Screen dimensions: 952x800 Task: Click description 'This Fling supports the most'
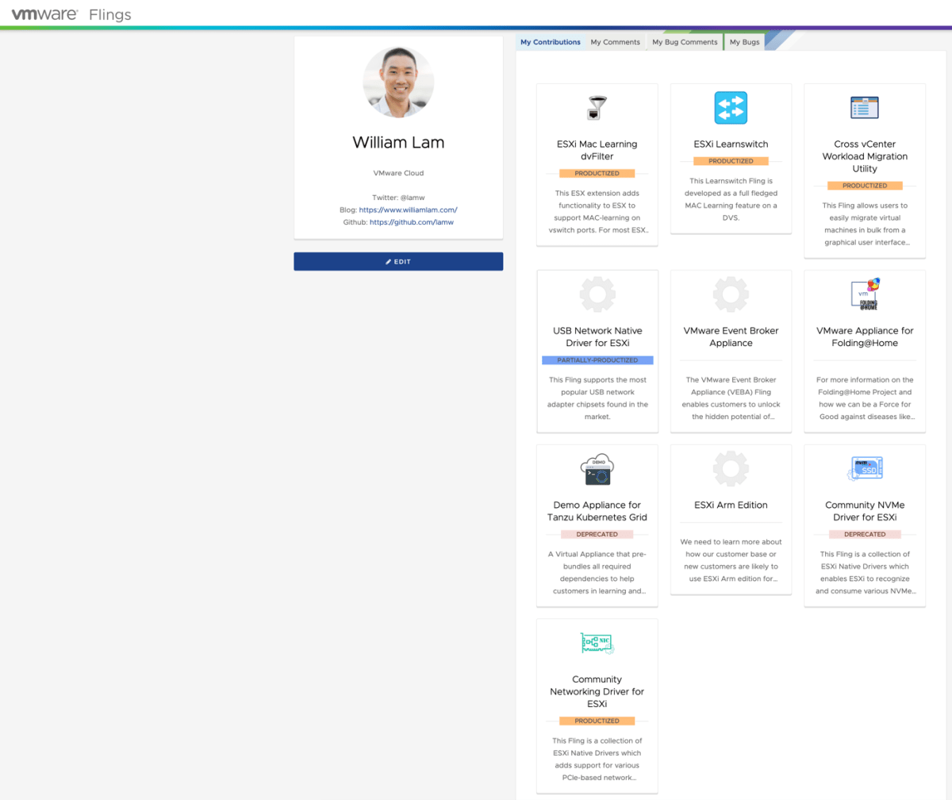click(597, 398)
